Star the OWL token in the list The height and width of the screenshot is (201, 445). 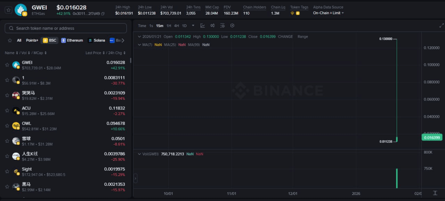click(7, 126)
